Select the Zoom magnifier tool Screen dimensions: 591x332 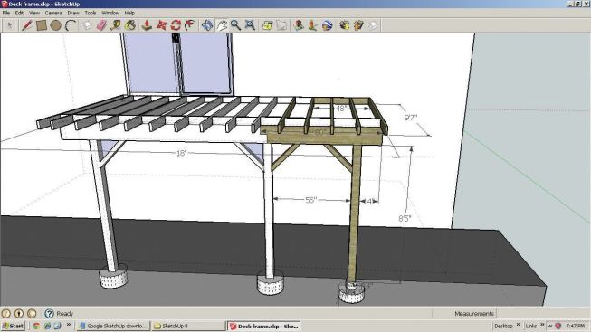(235, 25)
